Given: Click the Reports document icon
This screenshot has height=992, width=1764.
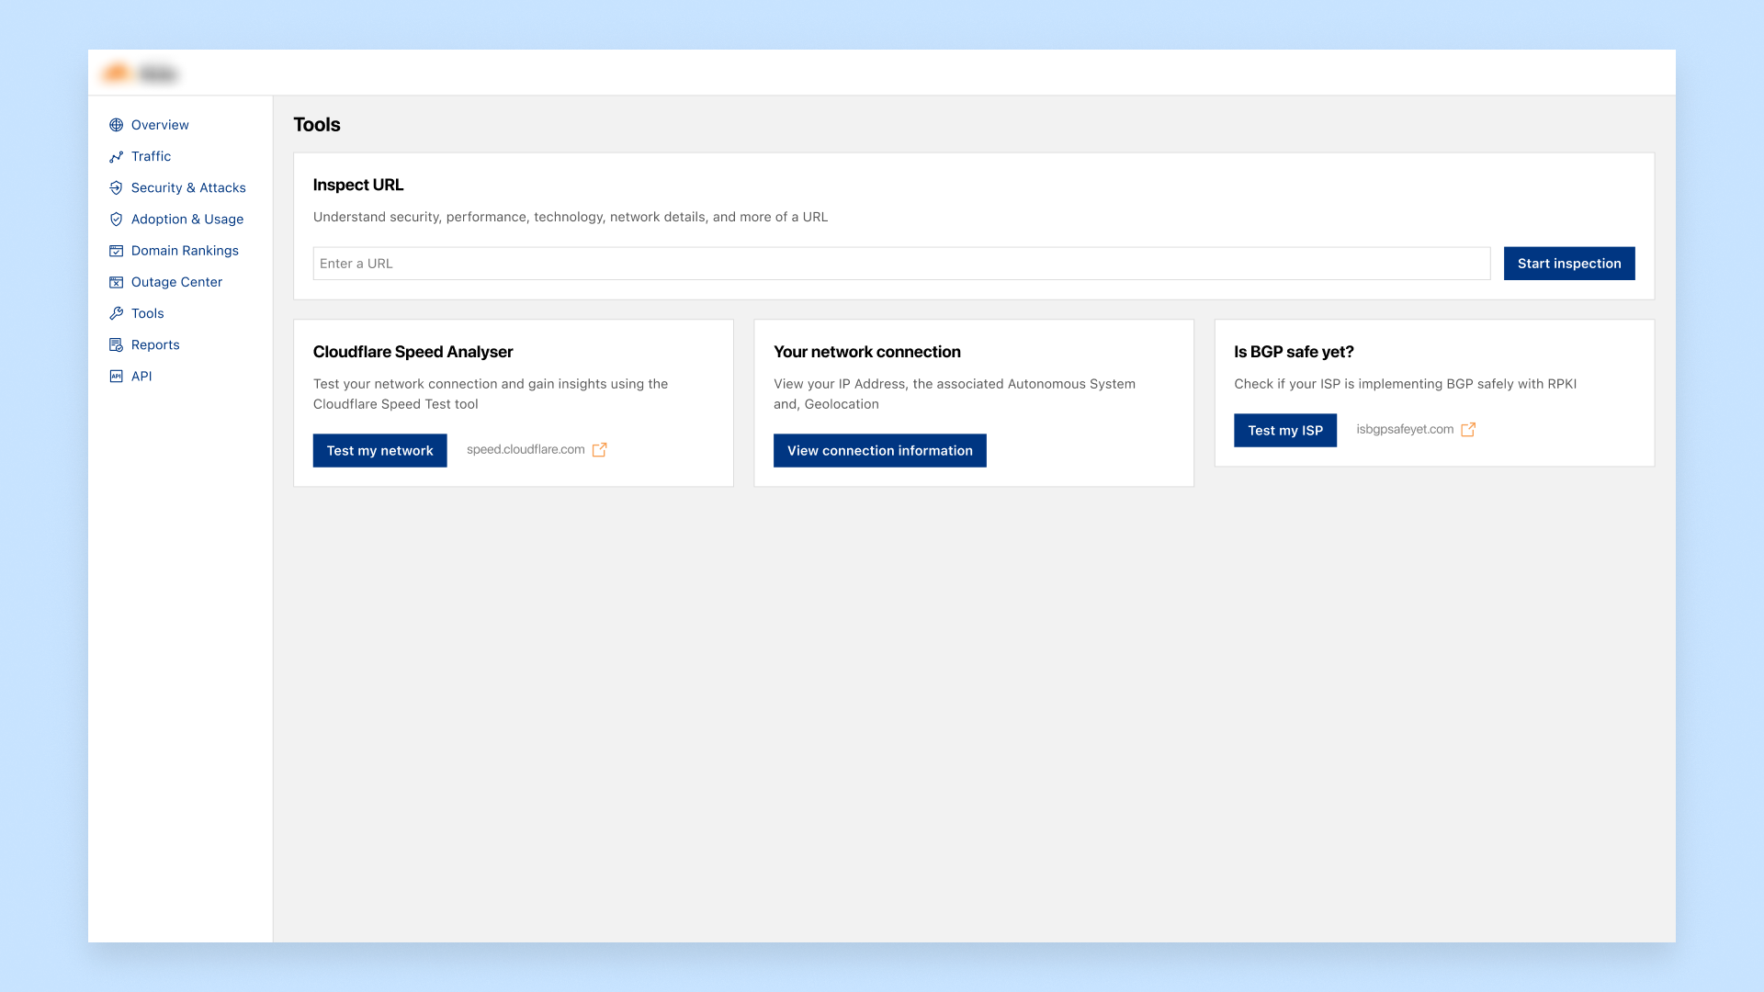Looking at the screenshot, I should [116, 345].
